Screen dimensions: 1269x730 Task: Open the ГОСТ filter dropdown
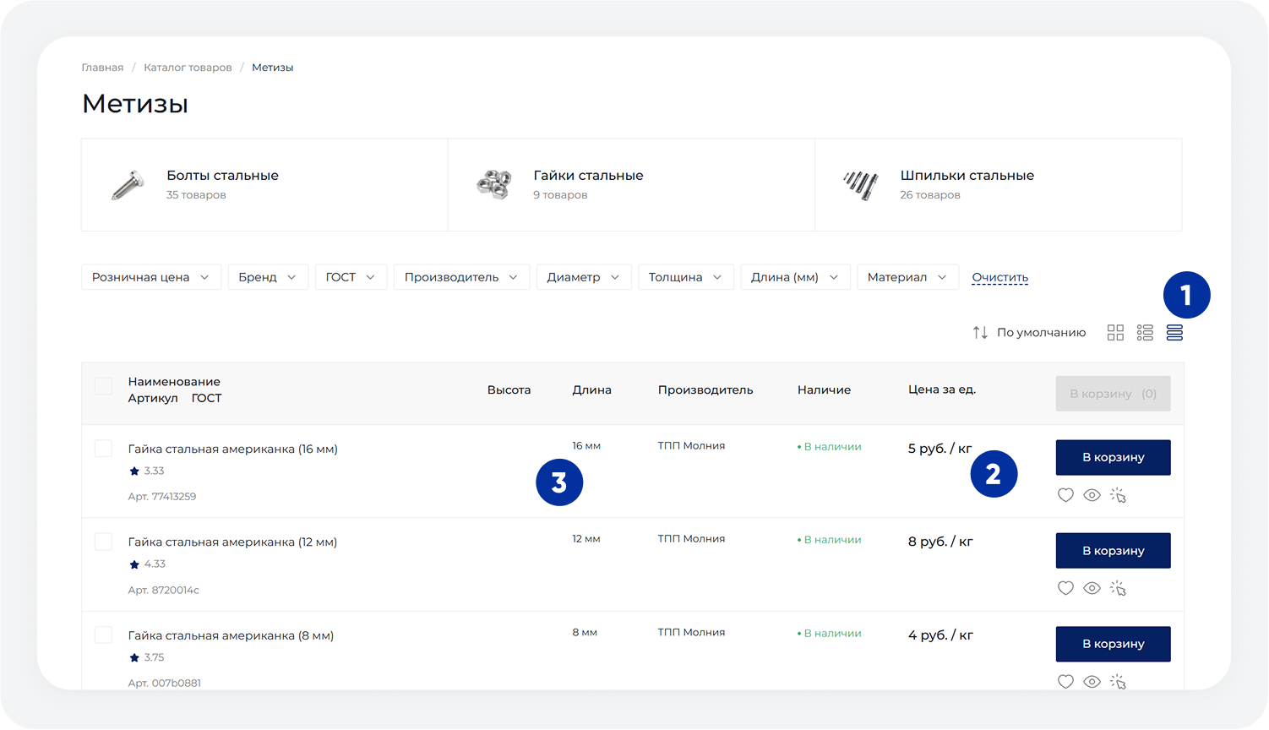[x=351, y=277]
